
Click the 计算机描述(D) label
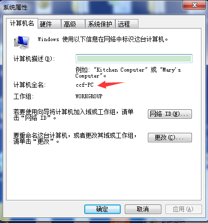[x=34, y=59]
